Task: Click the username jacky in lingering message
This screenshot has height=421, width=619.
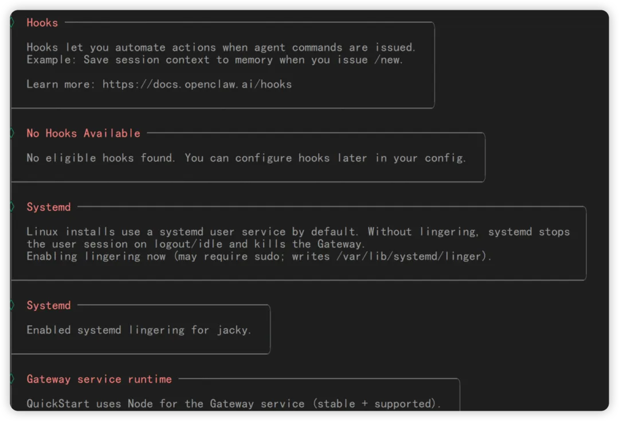Action: [x=233, y=330]
